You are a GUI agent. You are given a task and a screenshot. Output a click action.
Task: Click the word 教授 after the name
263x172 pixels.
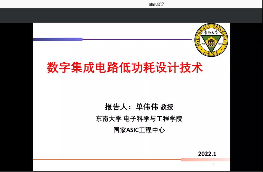tap(167, 107)
